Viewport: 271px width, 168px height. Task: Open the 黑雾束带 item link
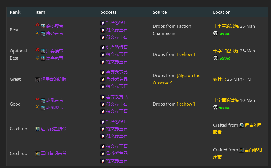(x=55, y=58)
